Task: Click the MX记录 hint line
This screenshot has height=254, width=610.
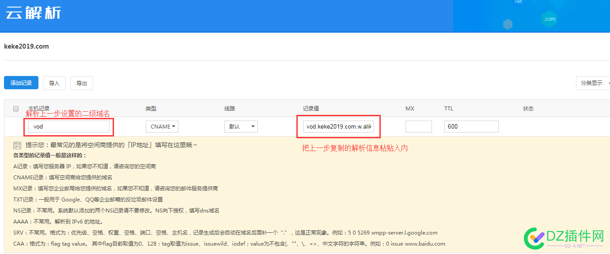Action: pos(115,189)
